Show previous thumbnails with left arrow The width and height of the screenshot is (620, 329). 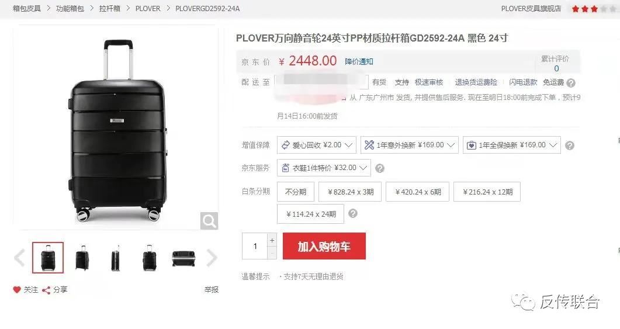coord(19,258)
